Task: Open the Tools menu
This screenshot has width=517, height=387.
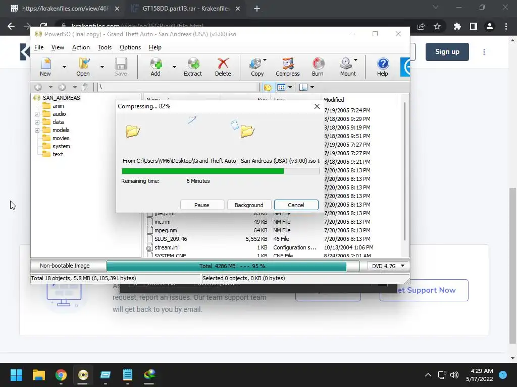Action: [x=105, y=47]
